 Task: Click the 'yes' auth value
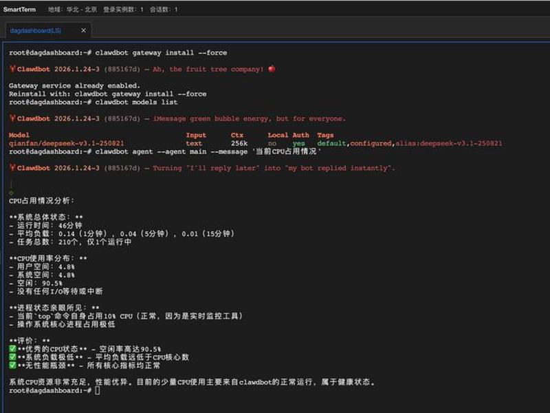(299, 143)
